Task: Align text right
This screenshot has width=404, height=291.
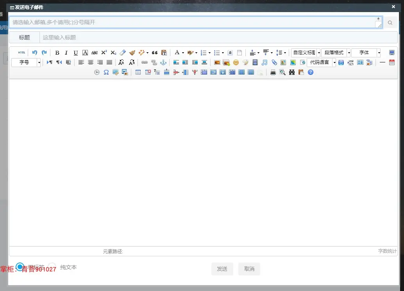Action: point(100,62)
